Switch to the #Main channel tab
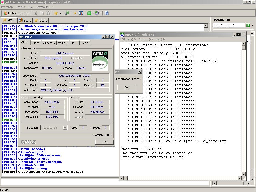 9,20
